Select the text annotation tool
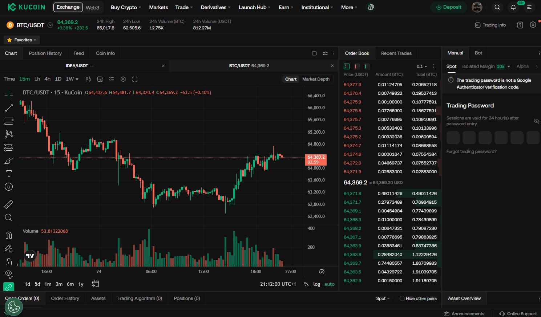Viewport: 541px width, 317px height. 9,174
